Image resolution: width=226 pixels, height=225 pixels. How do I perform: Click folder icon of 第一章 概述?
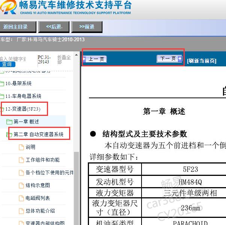click(9, 122)
